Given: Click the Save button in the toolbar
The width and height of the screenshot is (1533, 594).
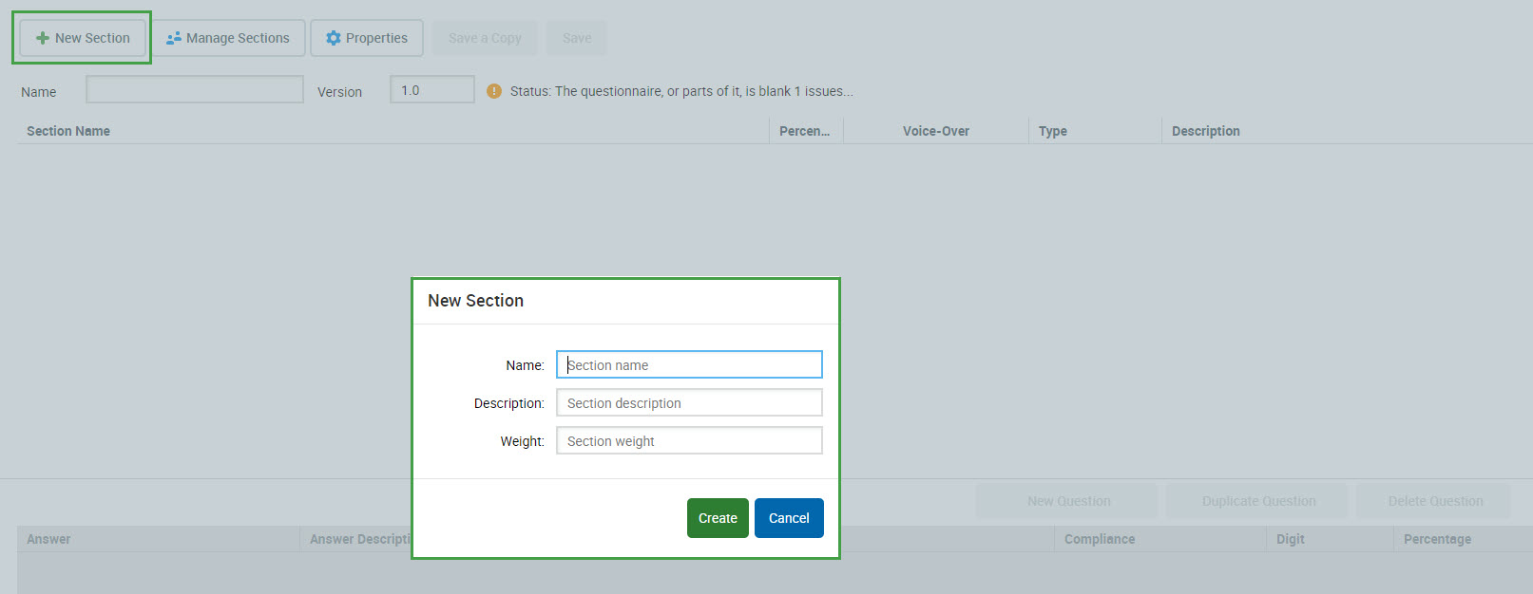Looking at the screenshot, I should tap(576, 38).
